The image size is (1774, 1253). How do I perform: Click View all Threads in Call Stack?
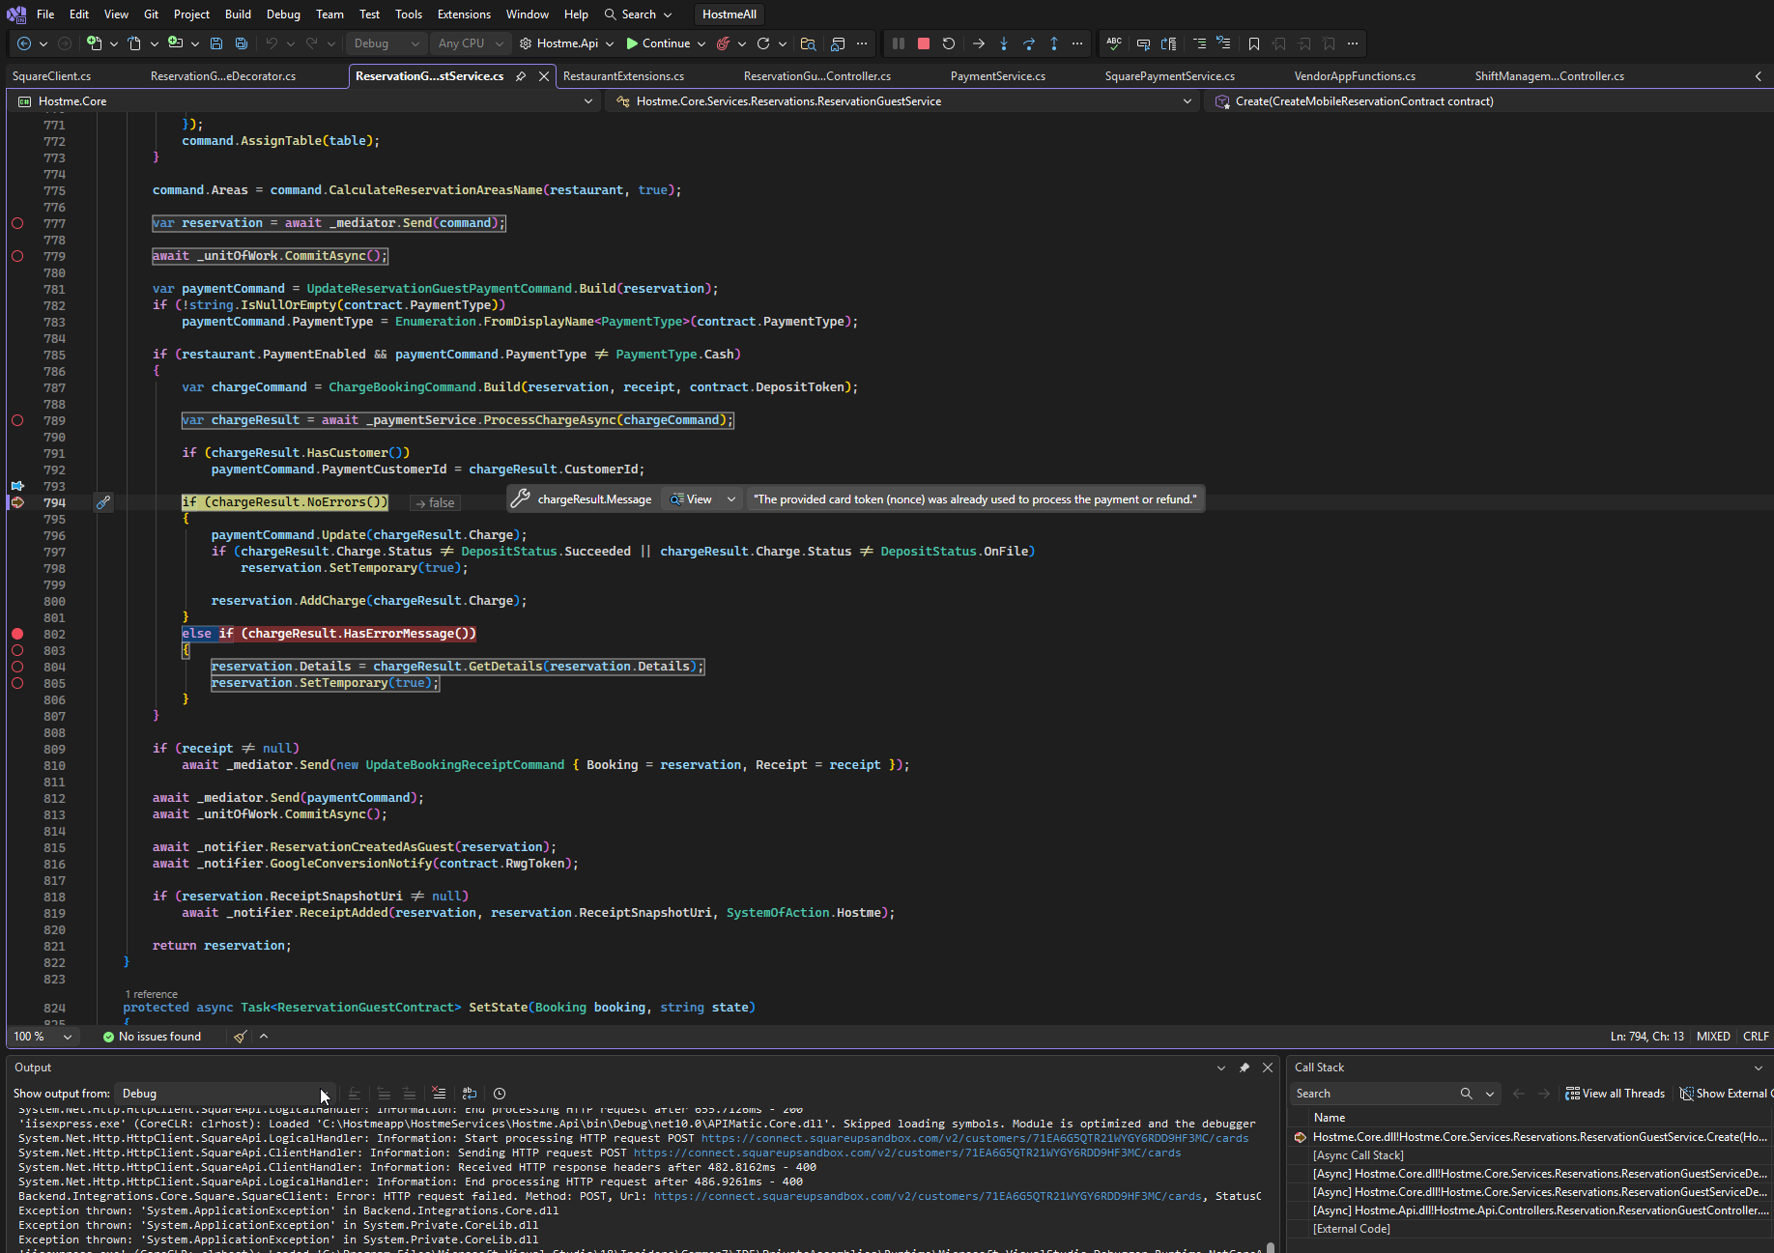[1616, 1094]
